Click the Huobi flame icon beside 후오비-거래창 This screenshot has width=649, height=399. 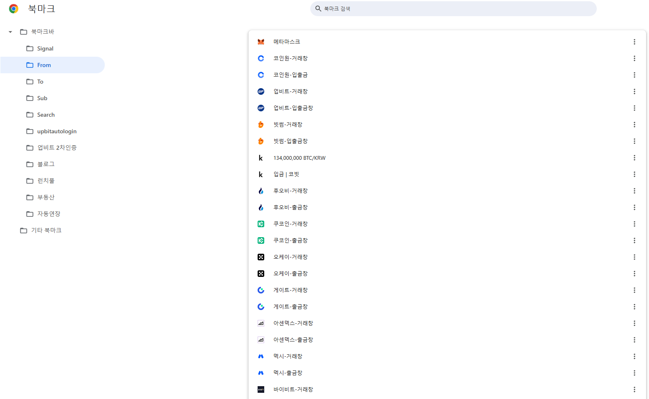click(x=261, y=191)
